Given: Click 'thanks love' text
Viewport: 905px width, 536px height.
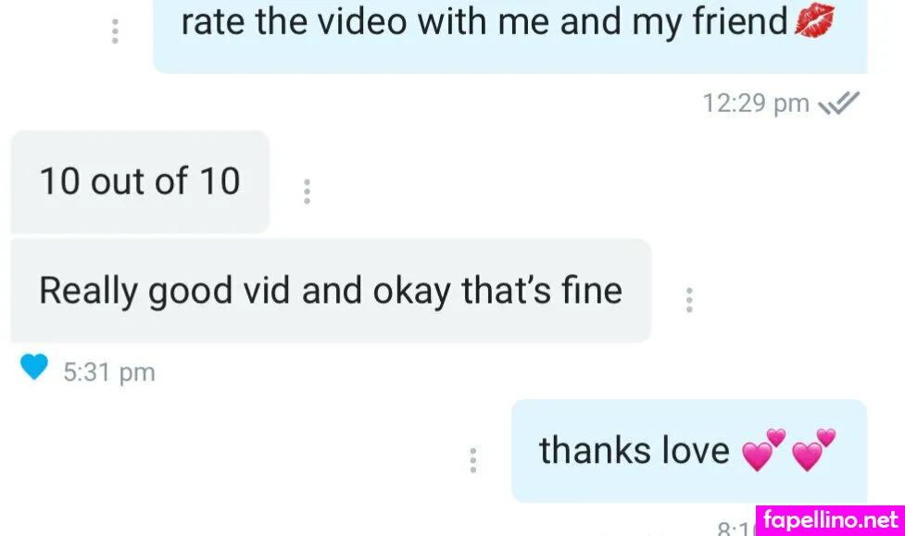Looking at the screenshot, I should (635, 451).
